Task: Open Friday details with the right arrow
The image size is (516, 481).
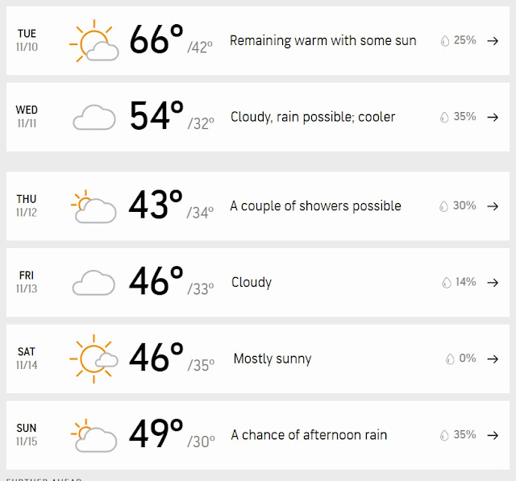Action: (x=493, y=283)
